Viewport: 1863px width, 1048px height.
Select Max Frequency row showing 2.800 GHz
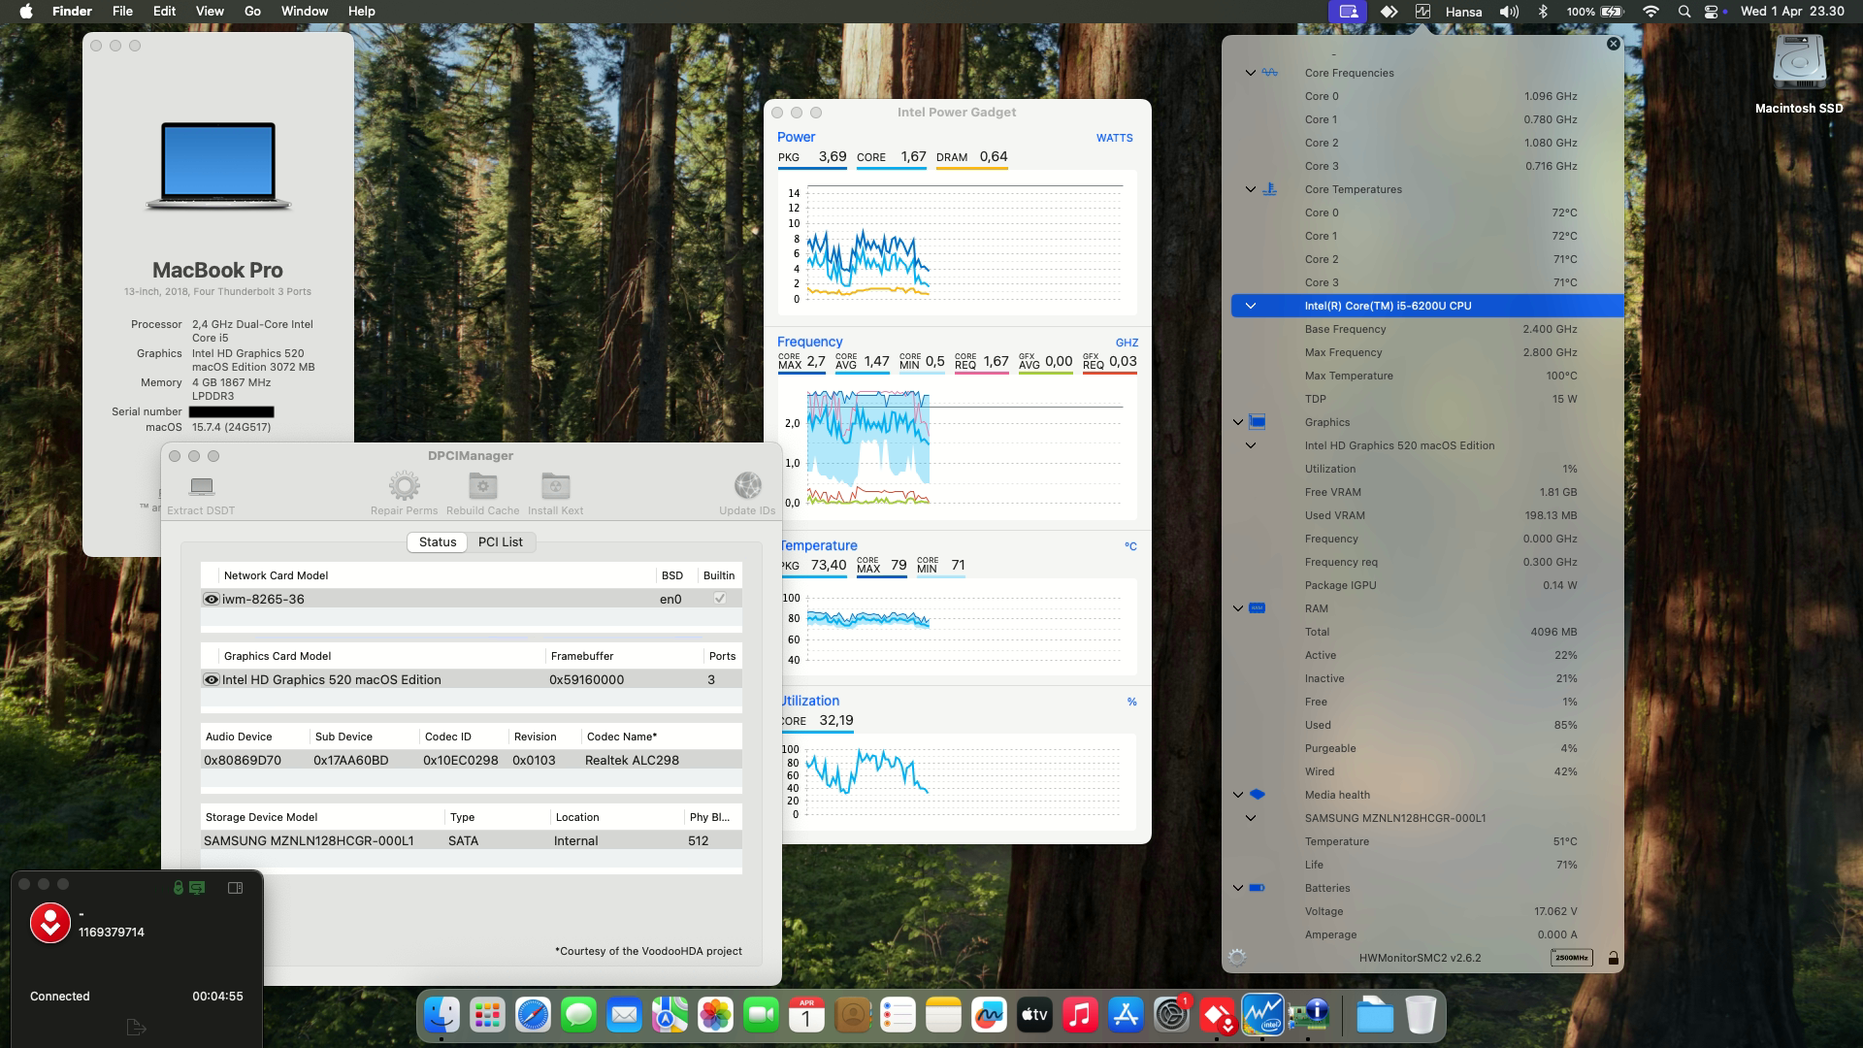coord(1427,352)
